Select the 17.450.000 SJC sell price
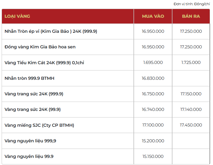The height and width of the screenshot is (165, 213). pyautogui.click(x=191, y=125)
